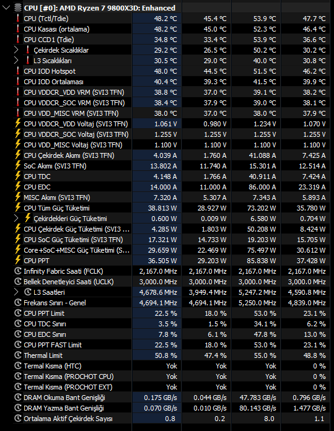The width and height of the screenshot is (334, 431).
Task: Click clock icon beside DRAM Okuma Bant Genişliği
Action: click(18, 398)
